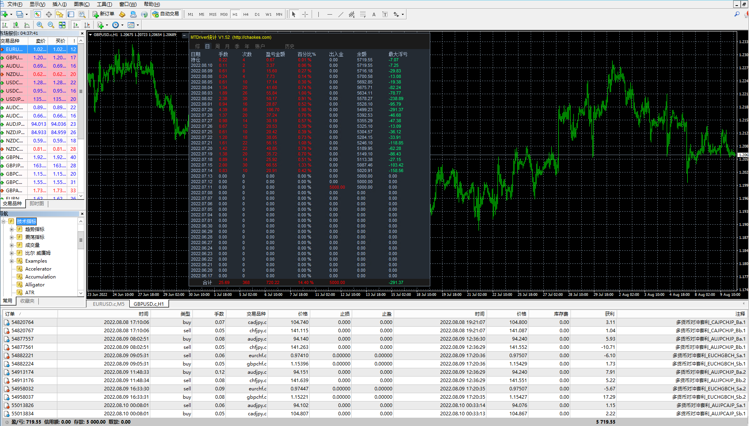
Task: Toggle chart auto scroll button
Action: pos(76,25)
